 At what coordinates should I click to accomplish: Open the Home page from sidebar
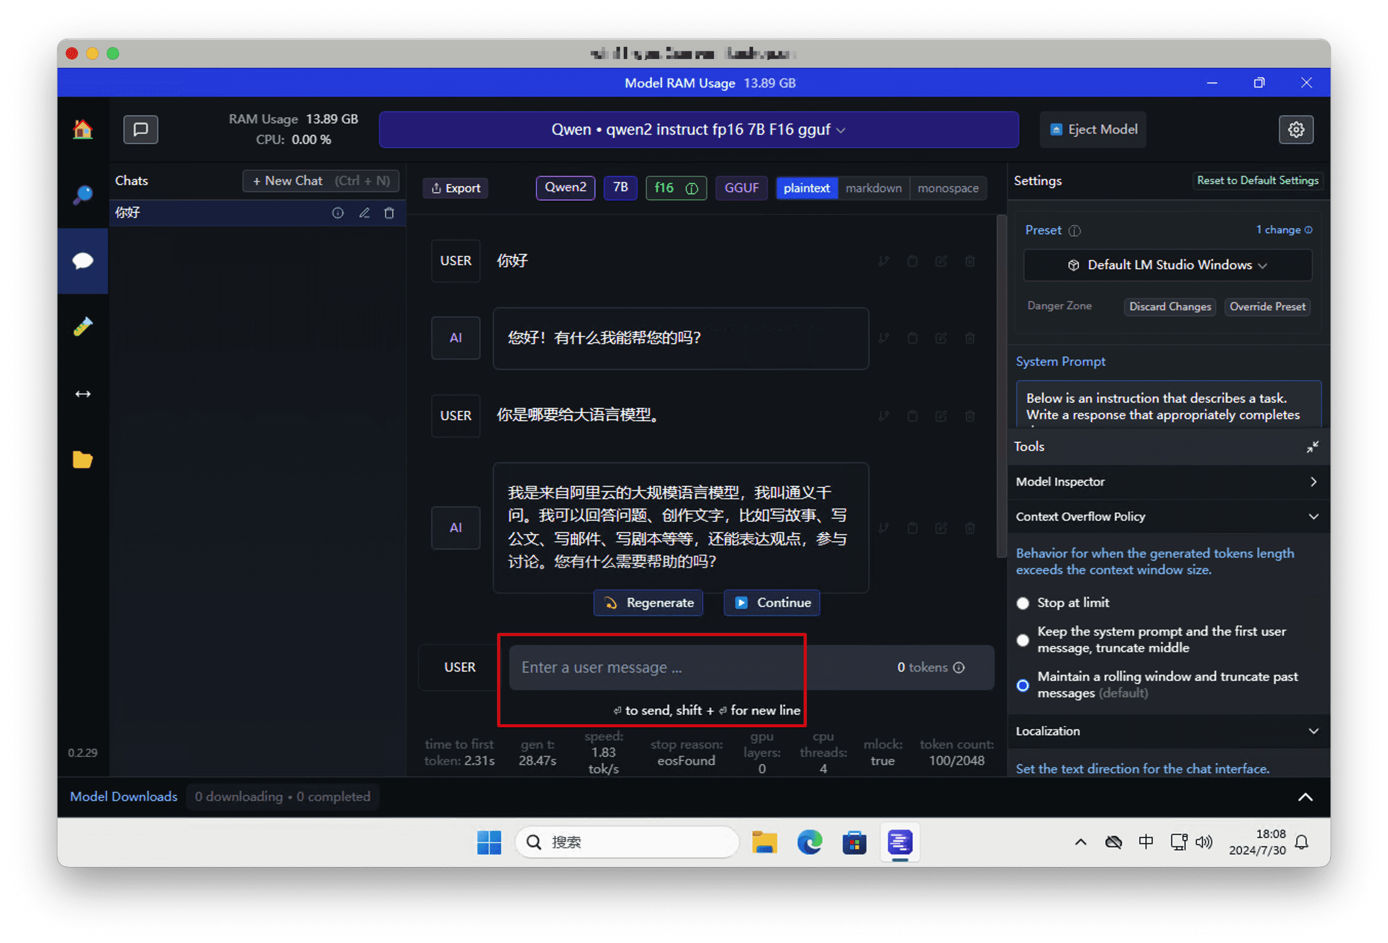[x=83, y=129]
